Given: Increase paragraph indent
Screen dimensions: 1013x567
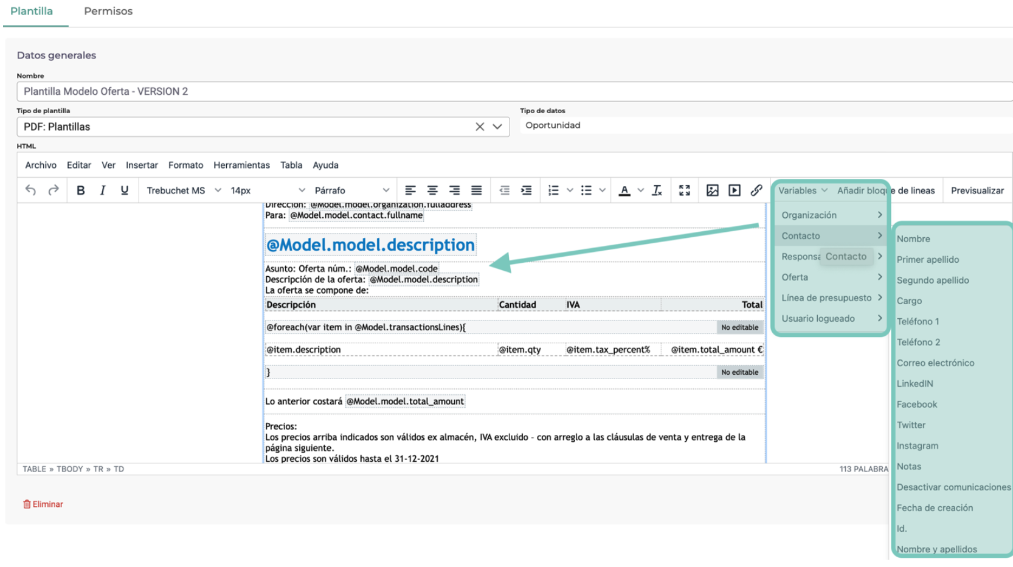Looking at the screenshot, I should click(x=526, y=190).
